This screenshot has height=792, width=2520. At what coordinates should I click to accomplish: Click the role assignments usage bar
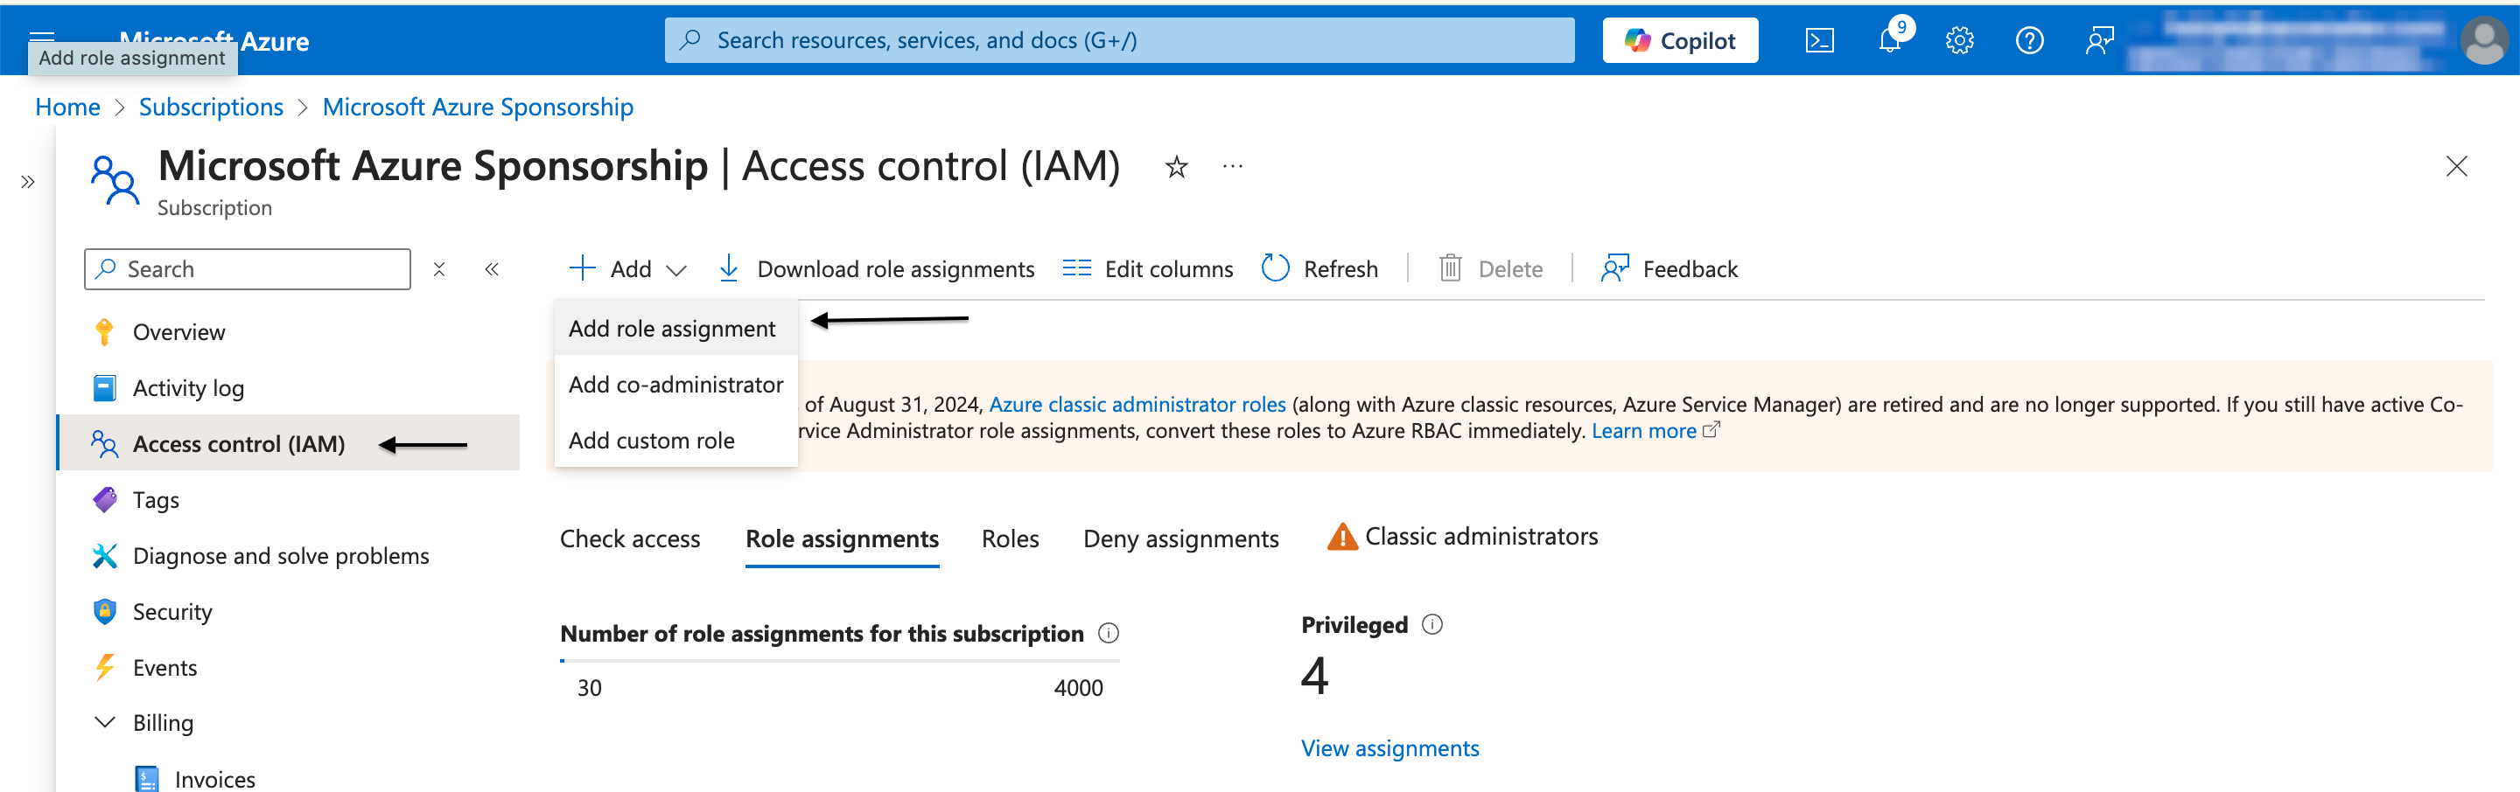[839, 662]
